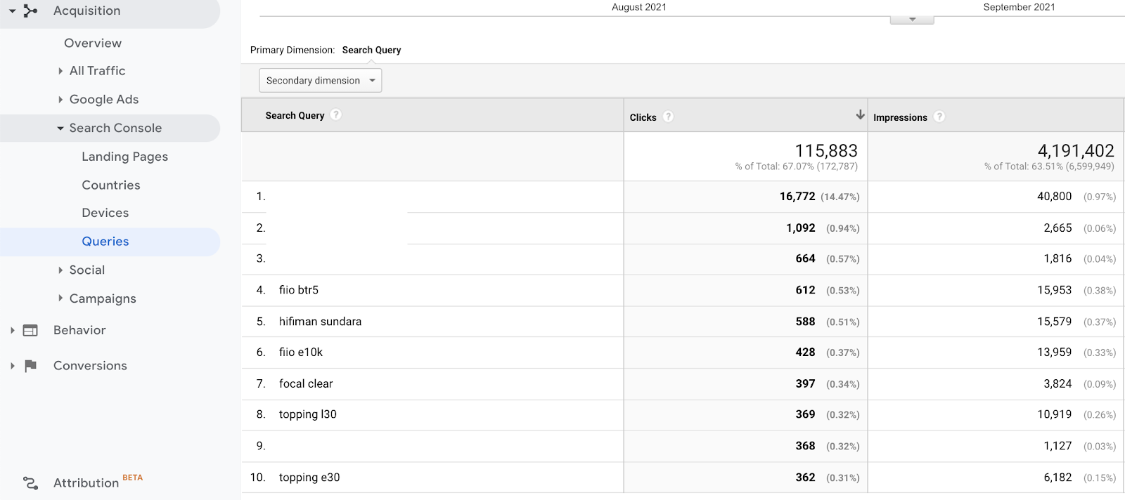Click the Acquisition branch icon
Screen dimensions: 1125x500
(30, 11)
